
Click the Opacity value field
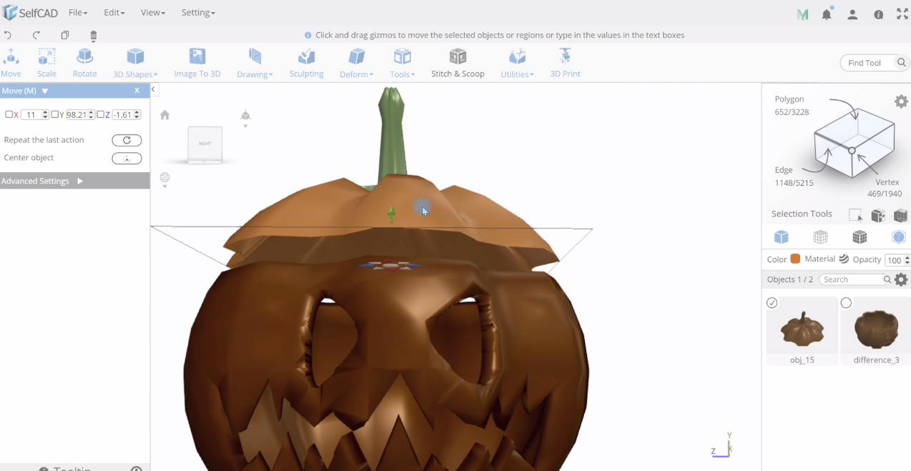[x=897, y=260]
